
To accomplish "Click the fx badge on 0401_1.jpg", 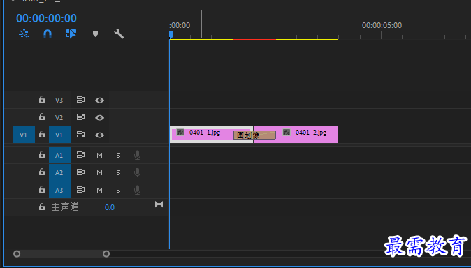I will (x=180, y=133).
